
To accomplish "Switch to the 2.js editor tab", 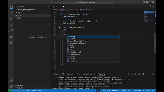I will pyautogui.click(x=56, y=6).
